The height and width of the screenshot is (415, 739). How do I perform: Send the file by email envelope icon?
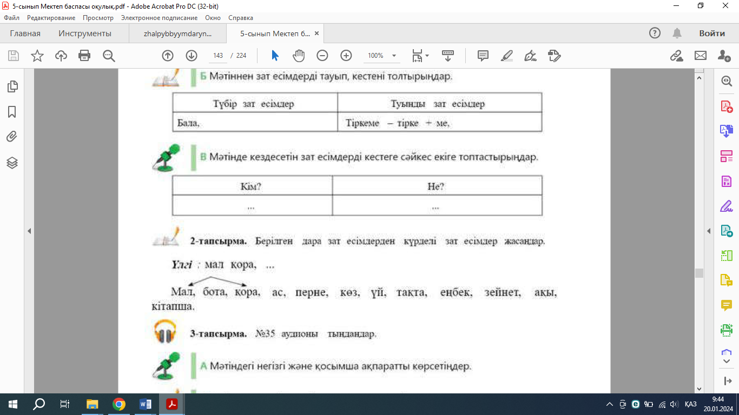click(701, 56)
